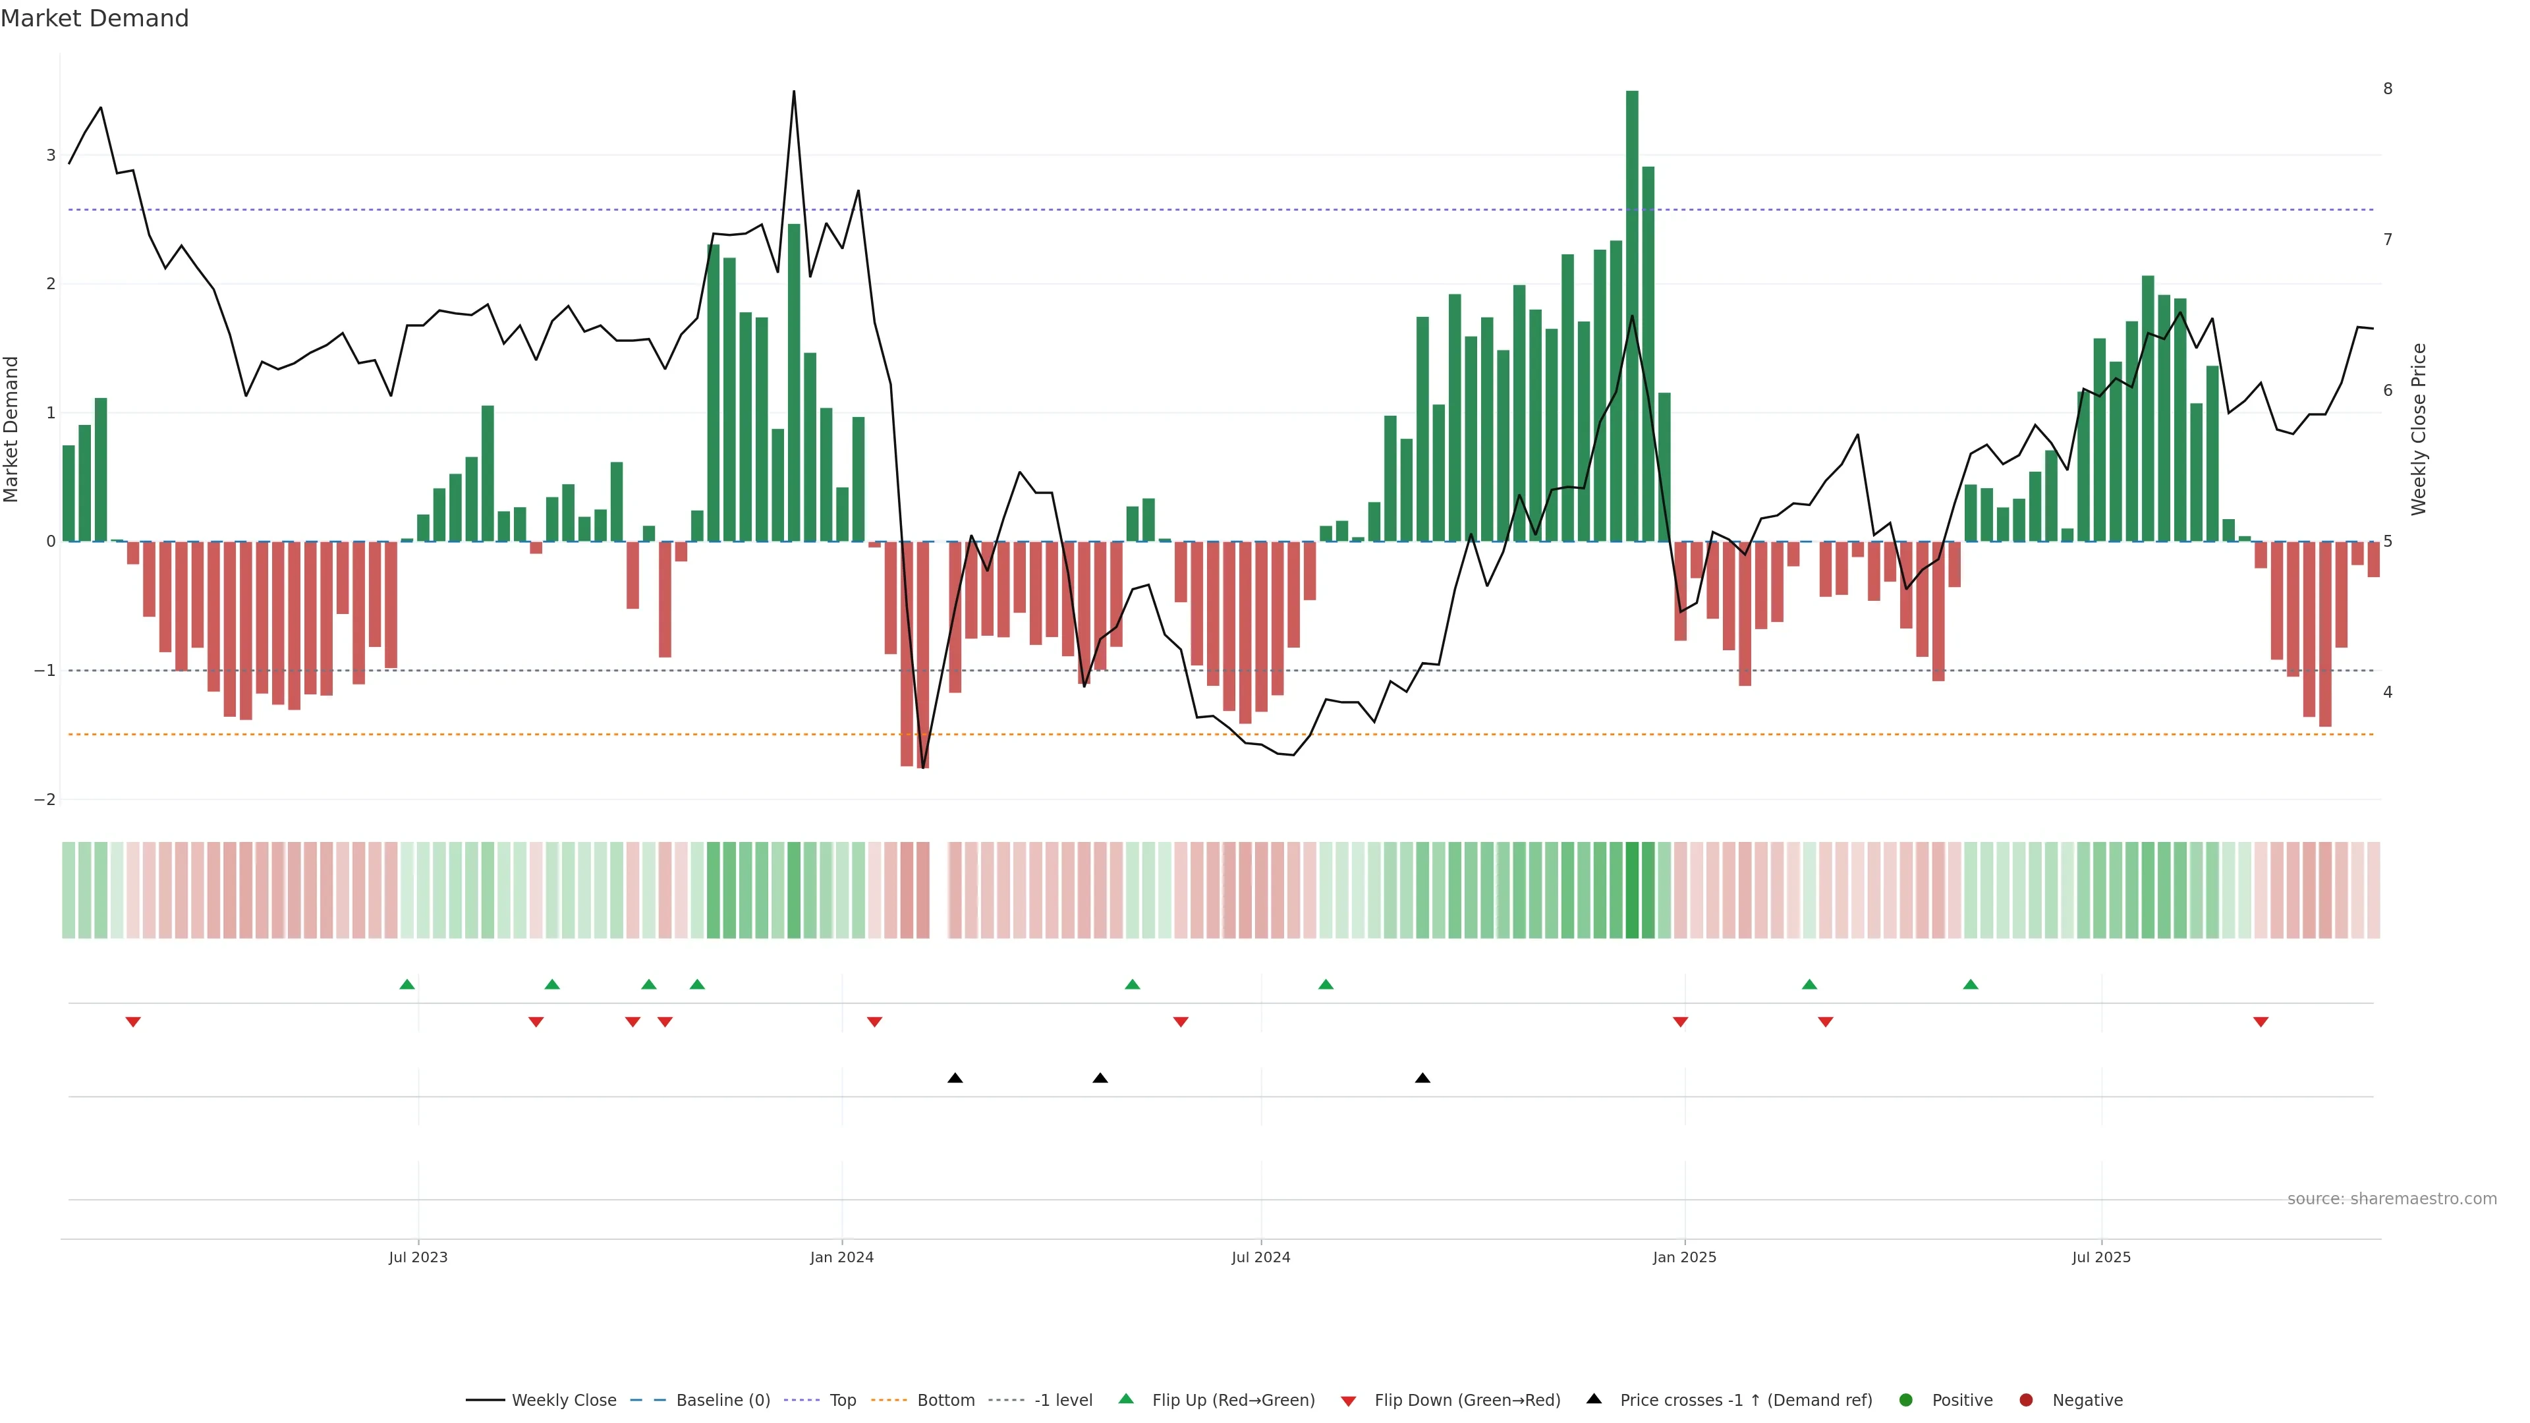Toggle Negative red dot in legend
The image size is (2530, 1423).
click(x=2026, y=1399)
